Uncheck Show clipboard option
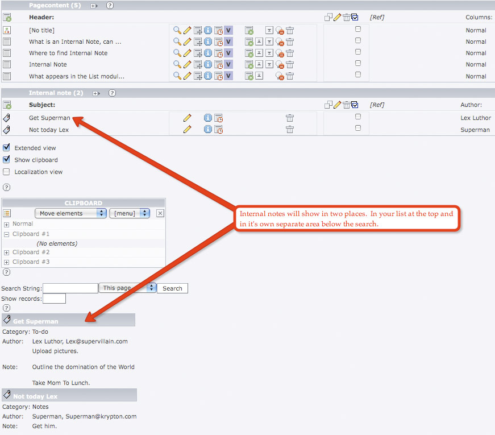The image size is (495, 435). [x=7, y=160]
